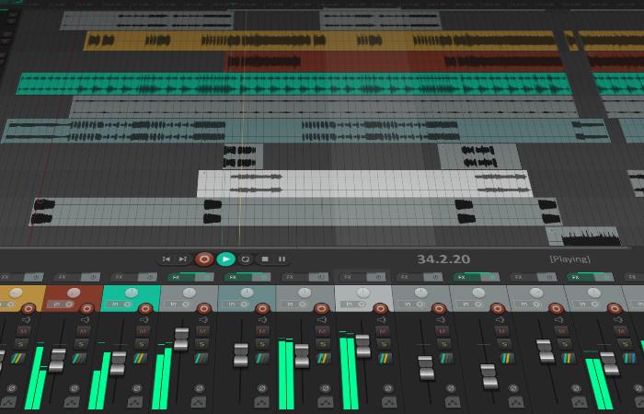The width and height of the screenshot is (644, 414).
Task: Arm the yellow track for recording
Action: 29,308
